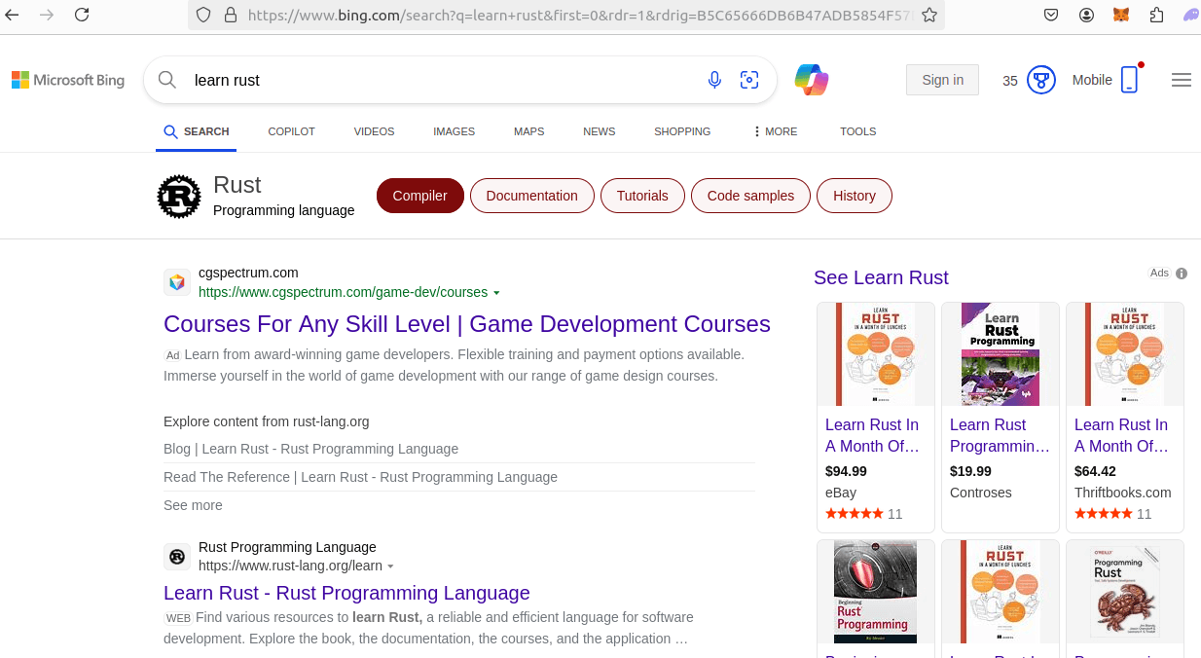Open the MORE menu
This screenshot has width=1201, height=658.
pos(776,131)
